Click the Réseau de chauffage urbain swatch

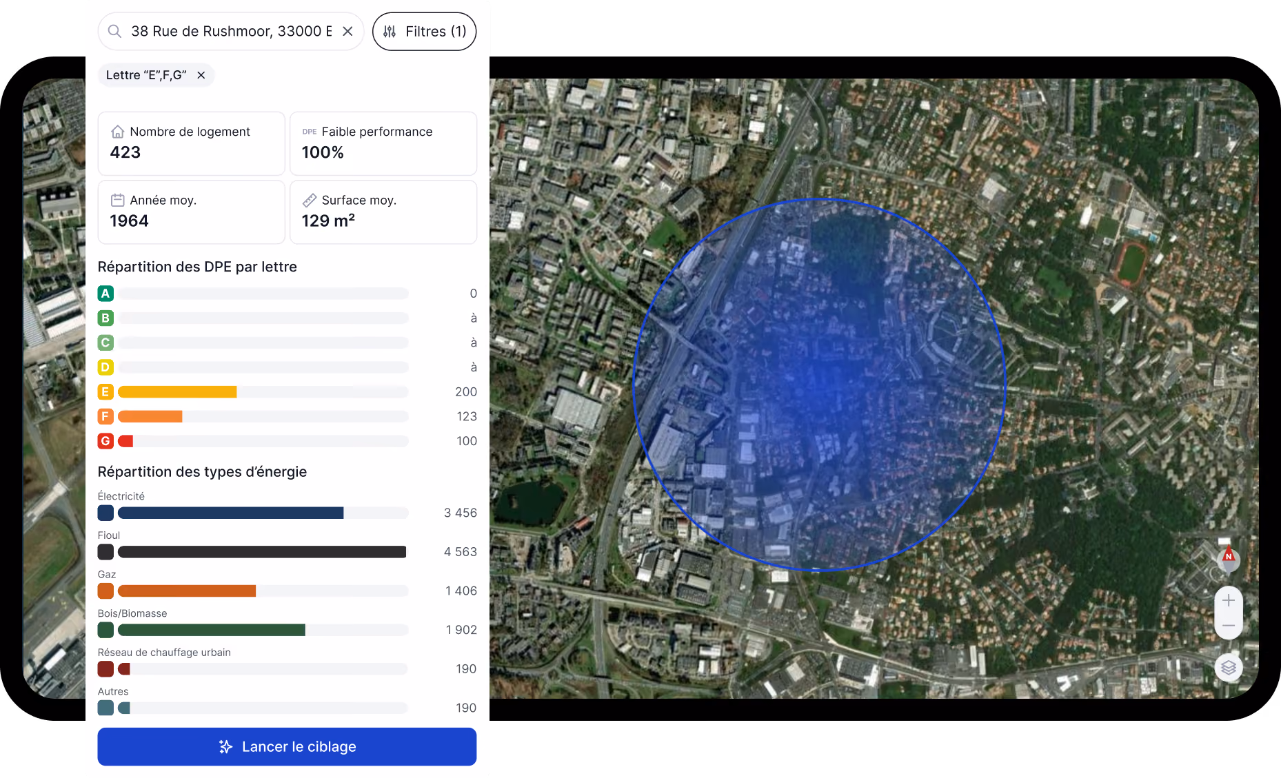(x=105, y=668)
